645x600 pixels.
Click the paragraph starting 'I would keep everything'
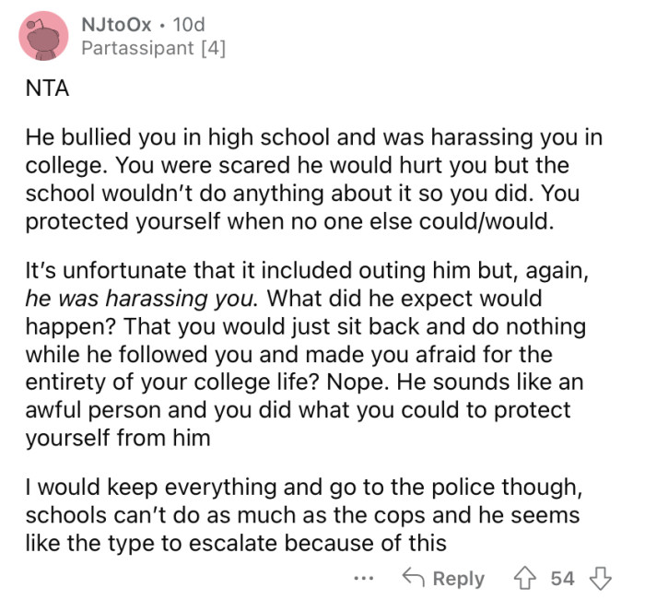304,515
